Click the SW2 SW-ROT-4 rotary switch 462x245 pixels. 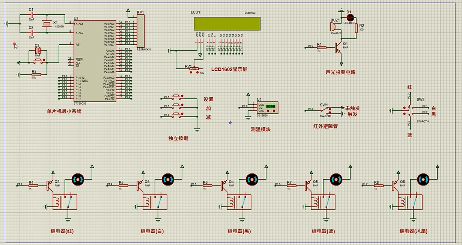tap(409, 111)
